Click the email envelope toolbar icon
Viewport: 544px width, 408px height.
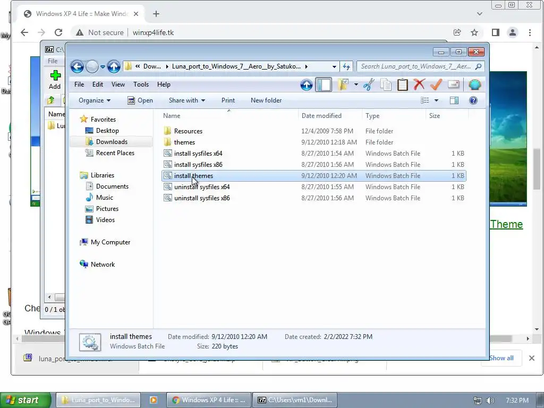454,84
